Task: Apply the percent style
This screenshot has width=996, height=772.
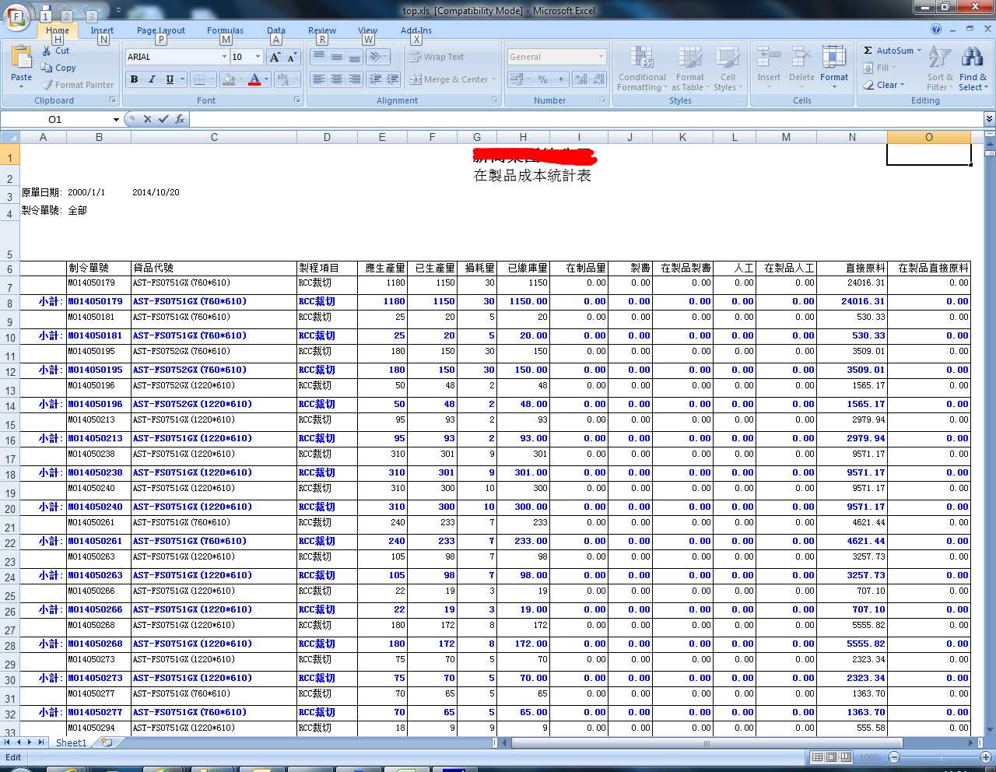Action: 542,79
